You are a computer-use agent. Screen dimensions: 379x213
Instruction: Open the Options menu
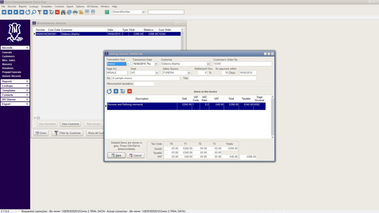tap(80, 6)
